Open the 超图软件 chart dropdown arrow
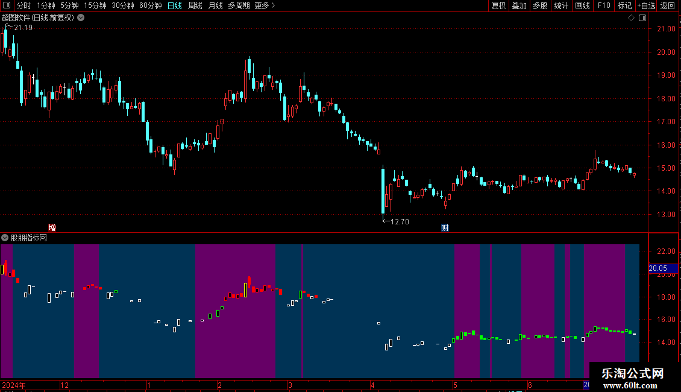Image resolution: width=681 pixels, height=392 pixels. 81,18
